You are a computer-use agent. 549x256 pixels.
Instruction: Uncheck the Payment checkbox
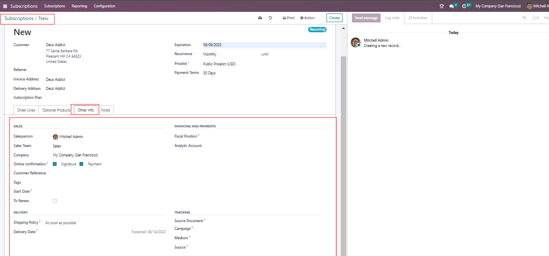coord(82,164)
